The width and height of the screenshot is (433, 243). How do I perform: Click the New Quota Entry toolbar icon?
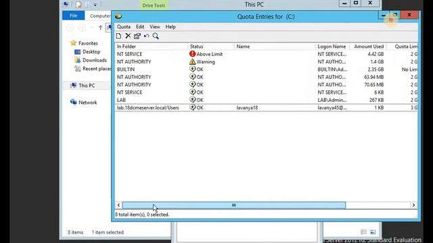[119, 36]
